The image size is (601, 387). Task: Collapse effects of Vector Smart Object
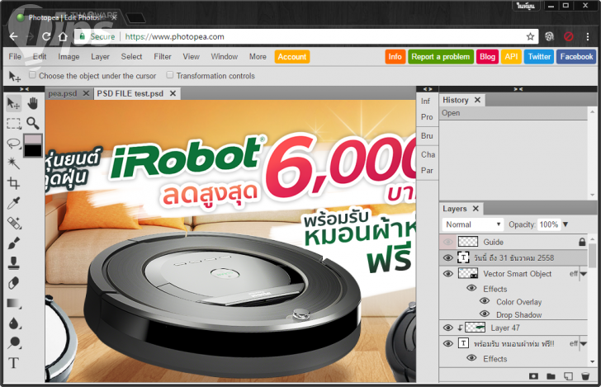tap(584, 274)
